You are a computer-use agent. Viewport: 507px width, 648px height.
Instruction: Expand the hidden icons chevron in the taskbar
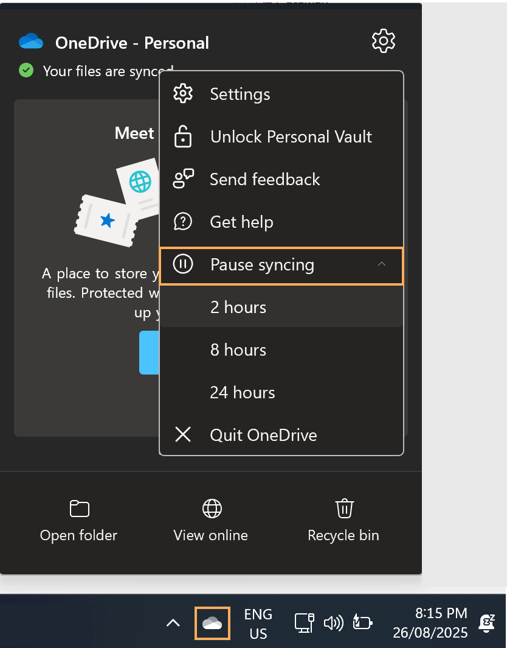coord(173,623)
